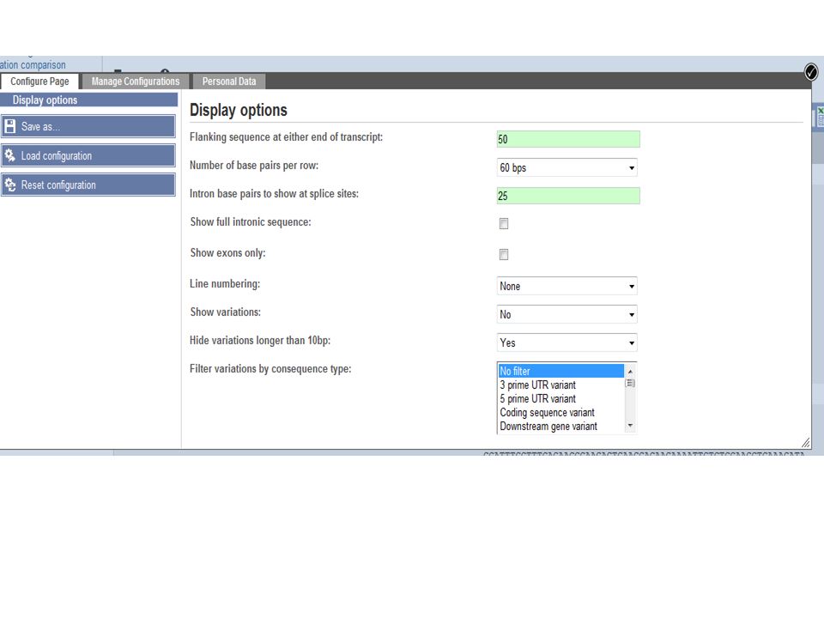Select No filter in consequence type list
The height and width of the screenshot is (618, 824).
click(x=560, y=371)
